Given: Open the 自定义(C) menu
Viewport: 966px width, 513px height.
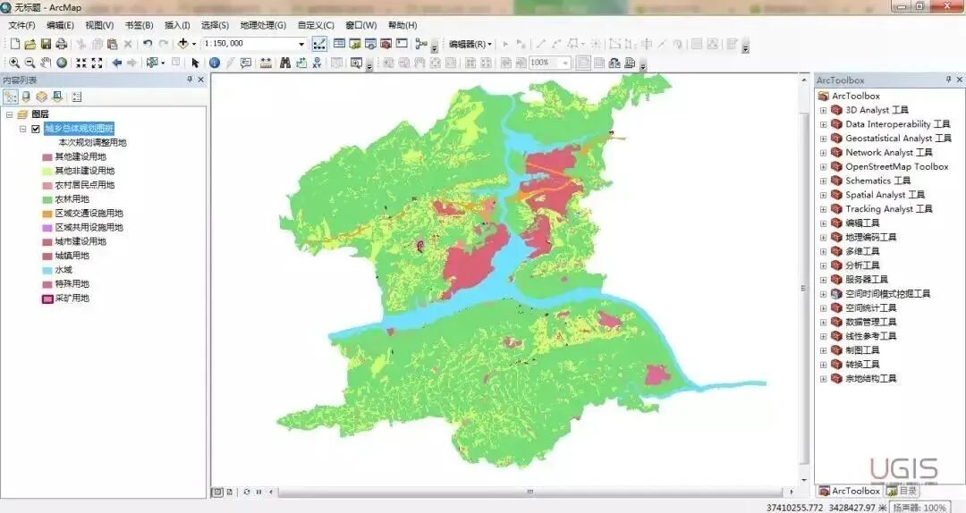Looking at the screenshot, I should coord(316,25).
